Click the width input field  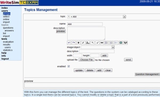tap(78, 55)
